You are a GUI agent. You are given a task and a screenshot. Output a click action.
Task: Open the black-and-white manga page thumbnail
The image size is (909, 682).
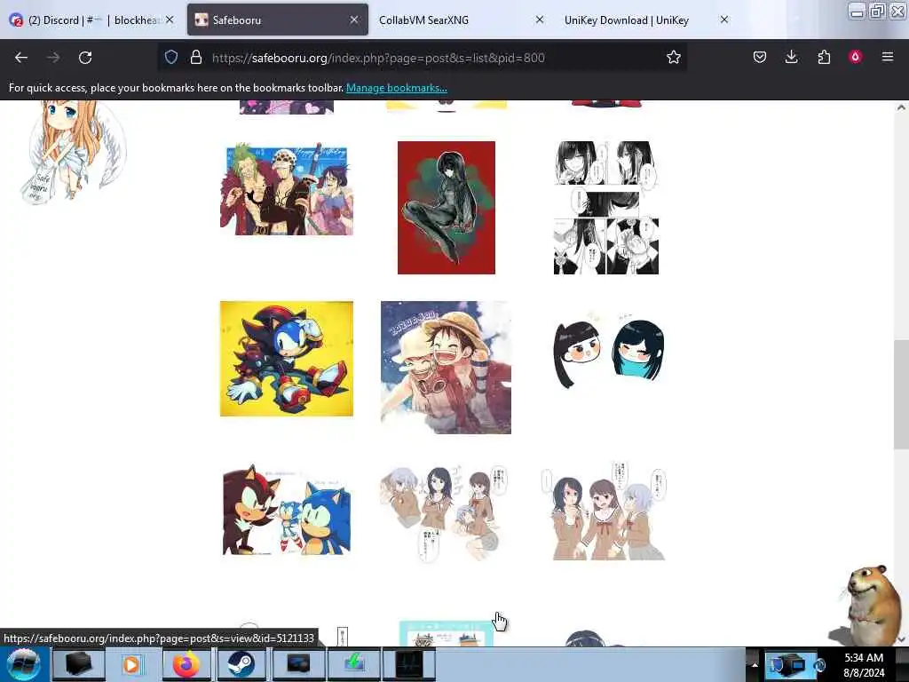[x=605, y=208]
